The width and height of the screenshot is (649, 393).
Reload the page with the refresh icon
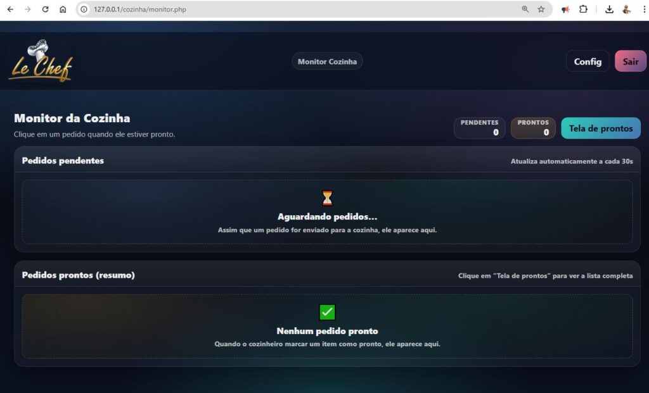(45, 9)
